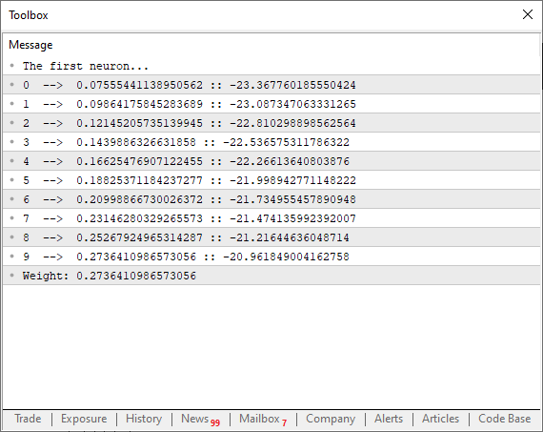The image size is (543, 432).
Task: Select the log row starting with 9 -->
Action: coord(271,257)
